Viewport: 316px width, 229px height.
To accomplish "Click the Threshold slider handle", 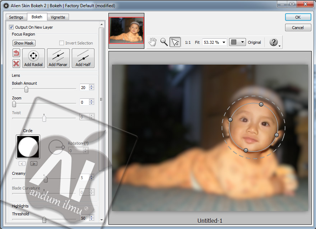I will tap(44, 220).
